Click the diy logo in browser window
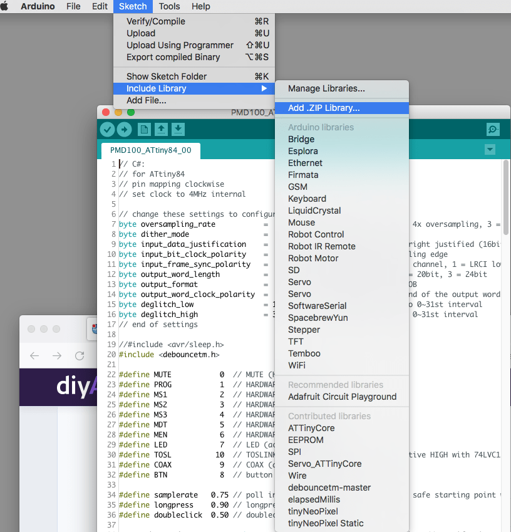This screenshot has height=532, width=511. point(76,387)
